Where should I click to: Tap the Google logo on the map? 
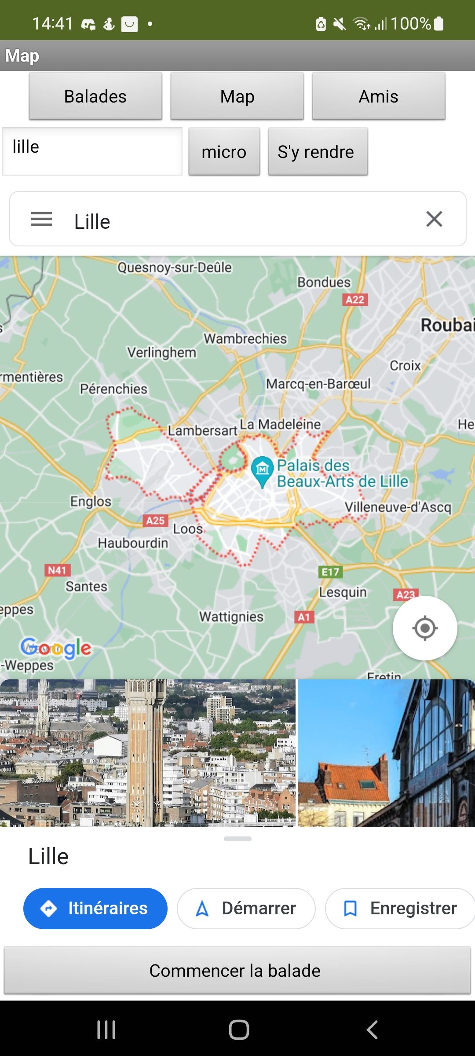point(56,648)
